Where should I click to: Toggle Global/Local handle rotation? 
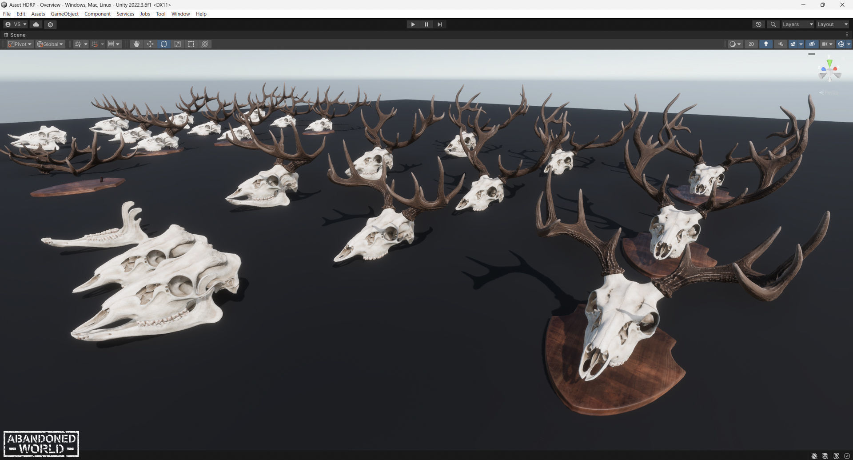point(50,44)
